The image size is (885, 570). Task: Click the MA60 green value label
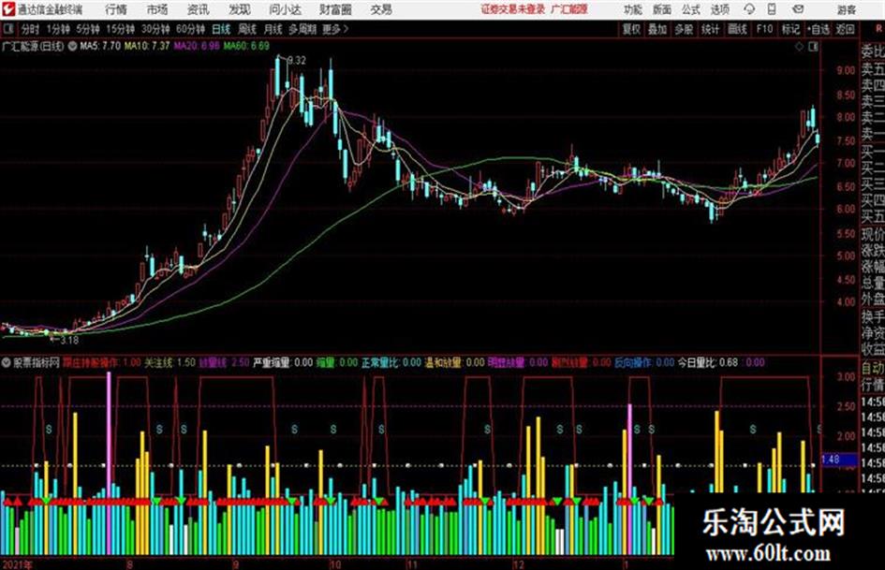[x=246, y=46]
